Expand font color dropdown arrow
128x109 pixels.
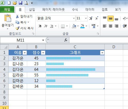[x=87, y=26]
